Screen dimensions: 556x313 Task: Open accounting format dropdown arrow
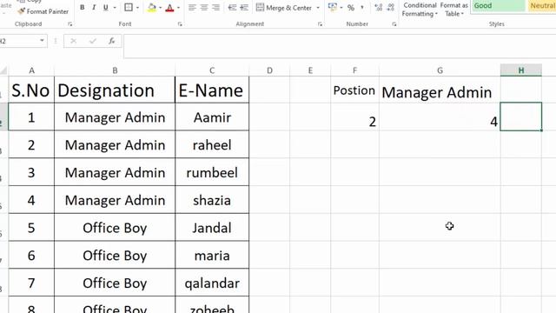(x=341, y=8)
